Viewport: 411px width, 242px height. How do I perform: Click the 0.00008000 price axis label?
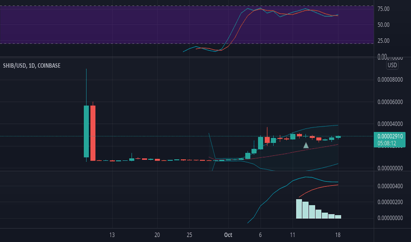click(390, 80)
